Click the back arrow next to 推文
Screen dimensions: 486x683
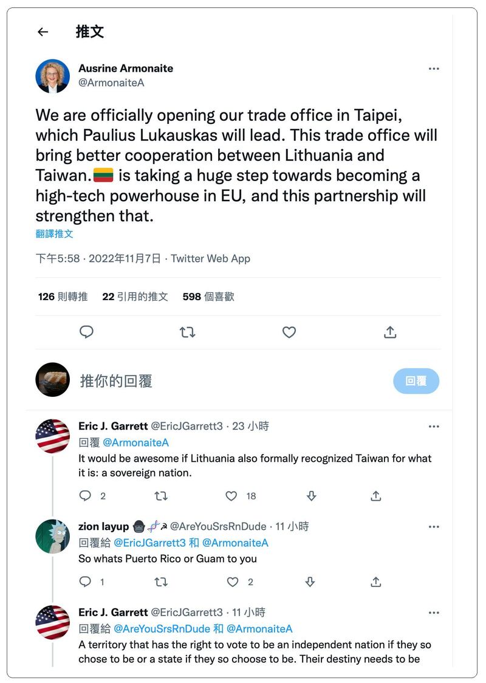click(x=43, y=32)
